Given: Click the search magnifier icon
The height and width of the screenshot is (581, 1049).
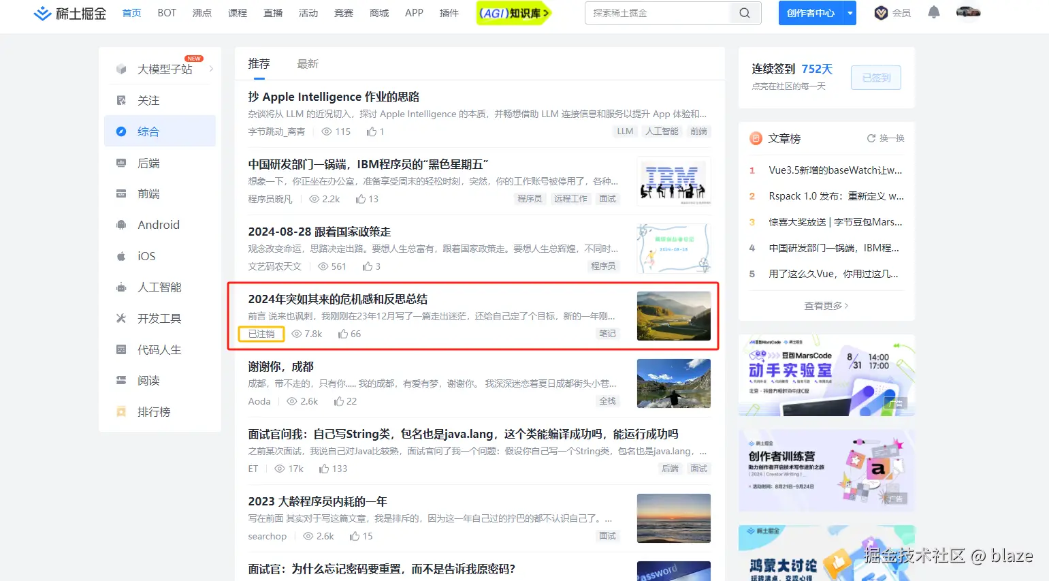Looking at the screenshot, I should [x=743, y=12].
